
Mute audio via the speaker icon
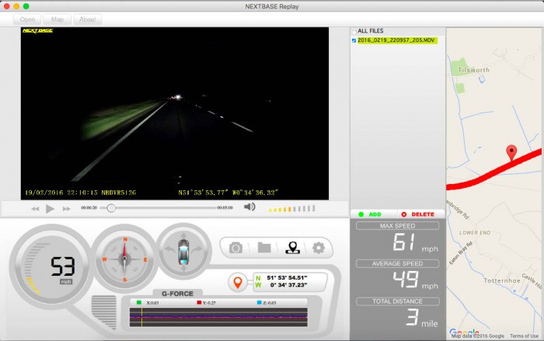click(249, 207)
